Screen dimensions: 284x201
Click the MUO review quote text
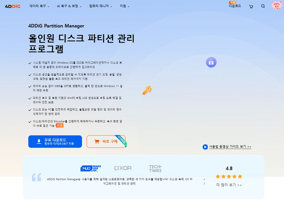click(120, 181)
